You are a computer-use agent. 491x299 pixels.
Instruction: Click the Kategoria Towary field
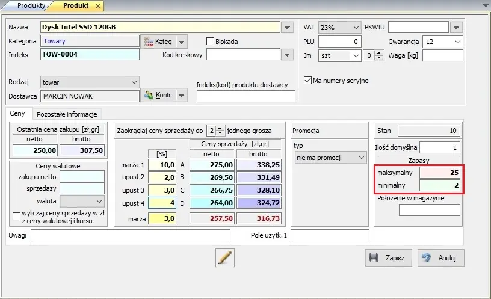click(x=90, y=41)
